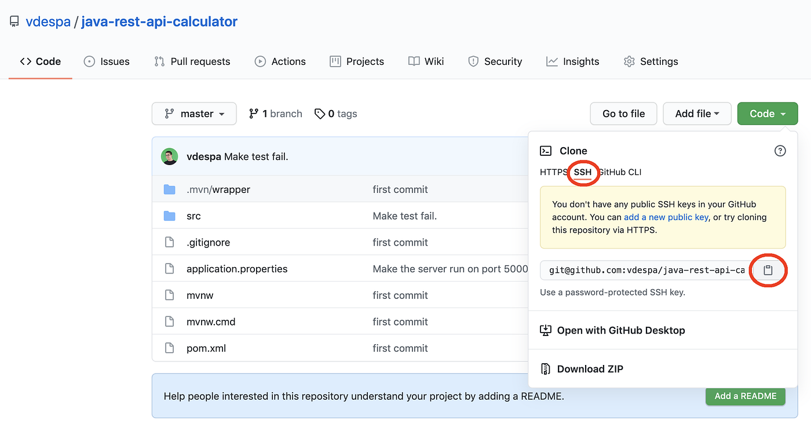Click the tags icon beside 0 tags

320,114
